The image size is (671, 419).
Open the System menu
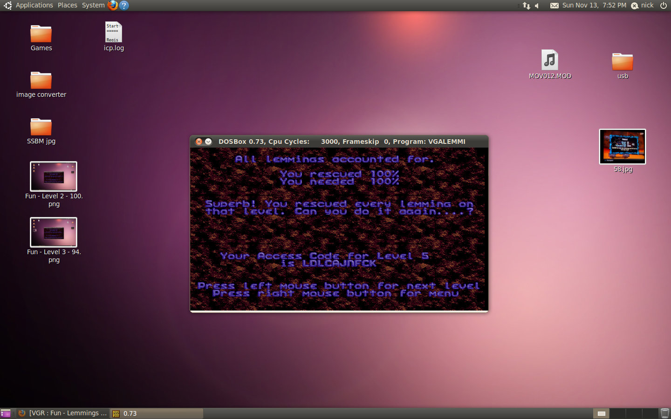coord(93,5)
